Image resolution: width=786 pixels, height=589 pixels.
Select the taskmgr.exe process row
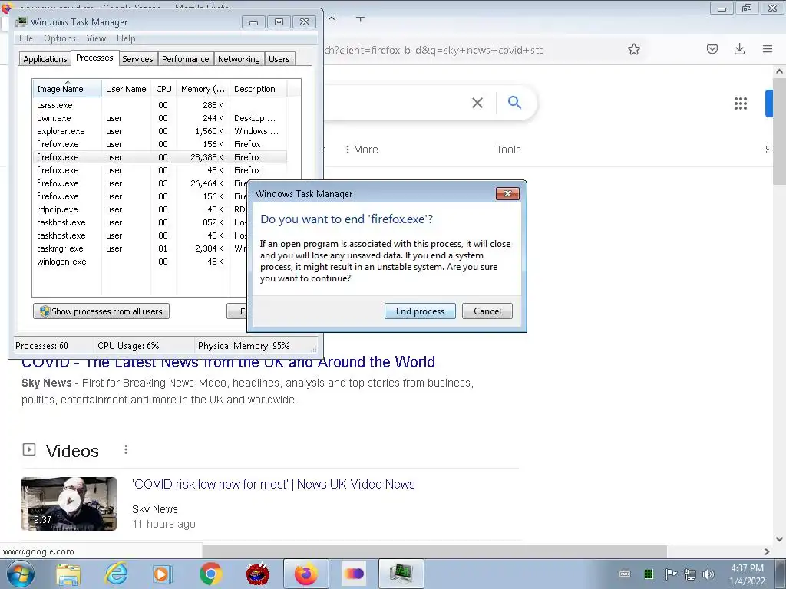[140, 248]
